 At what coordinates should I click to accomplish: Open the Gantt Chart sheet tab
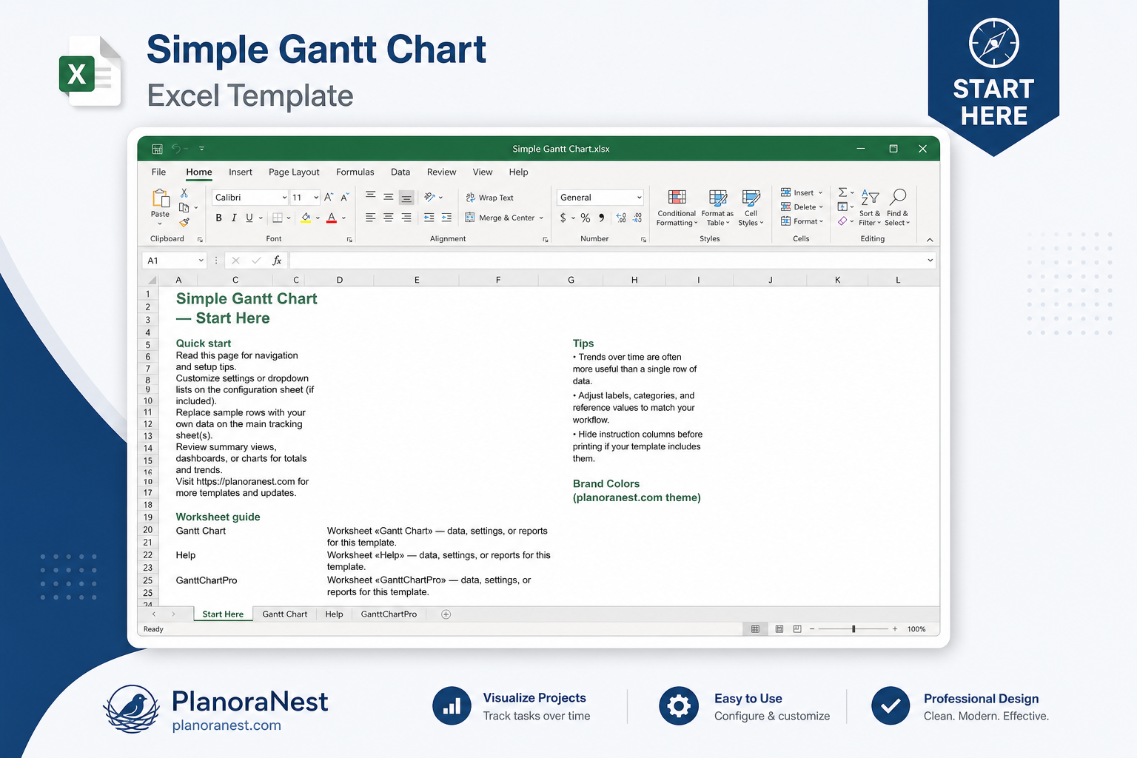point(284,614)
